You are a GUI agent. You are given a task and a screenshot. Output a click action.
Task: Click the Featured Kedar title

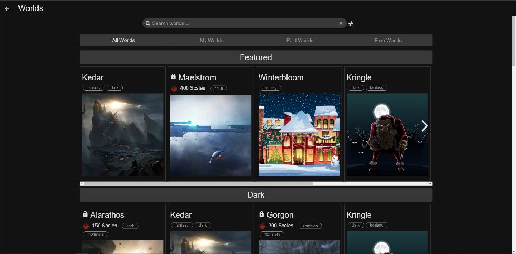point(93,77)
